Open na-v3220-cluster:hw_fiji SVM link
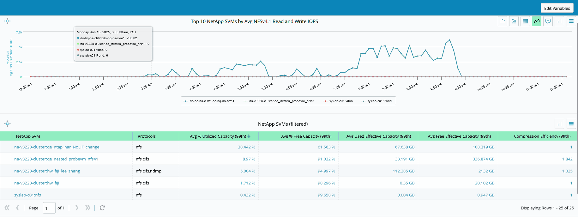The width and height of the screenshot is (578, 217). [x=37, y=183]
